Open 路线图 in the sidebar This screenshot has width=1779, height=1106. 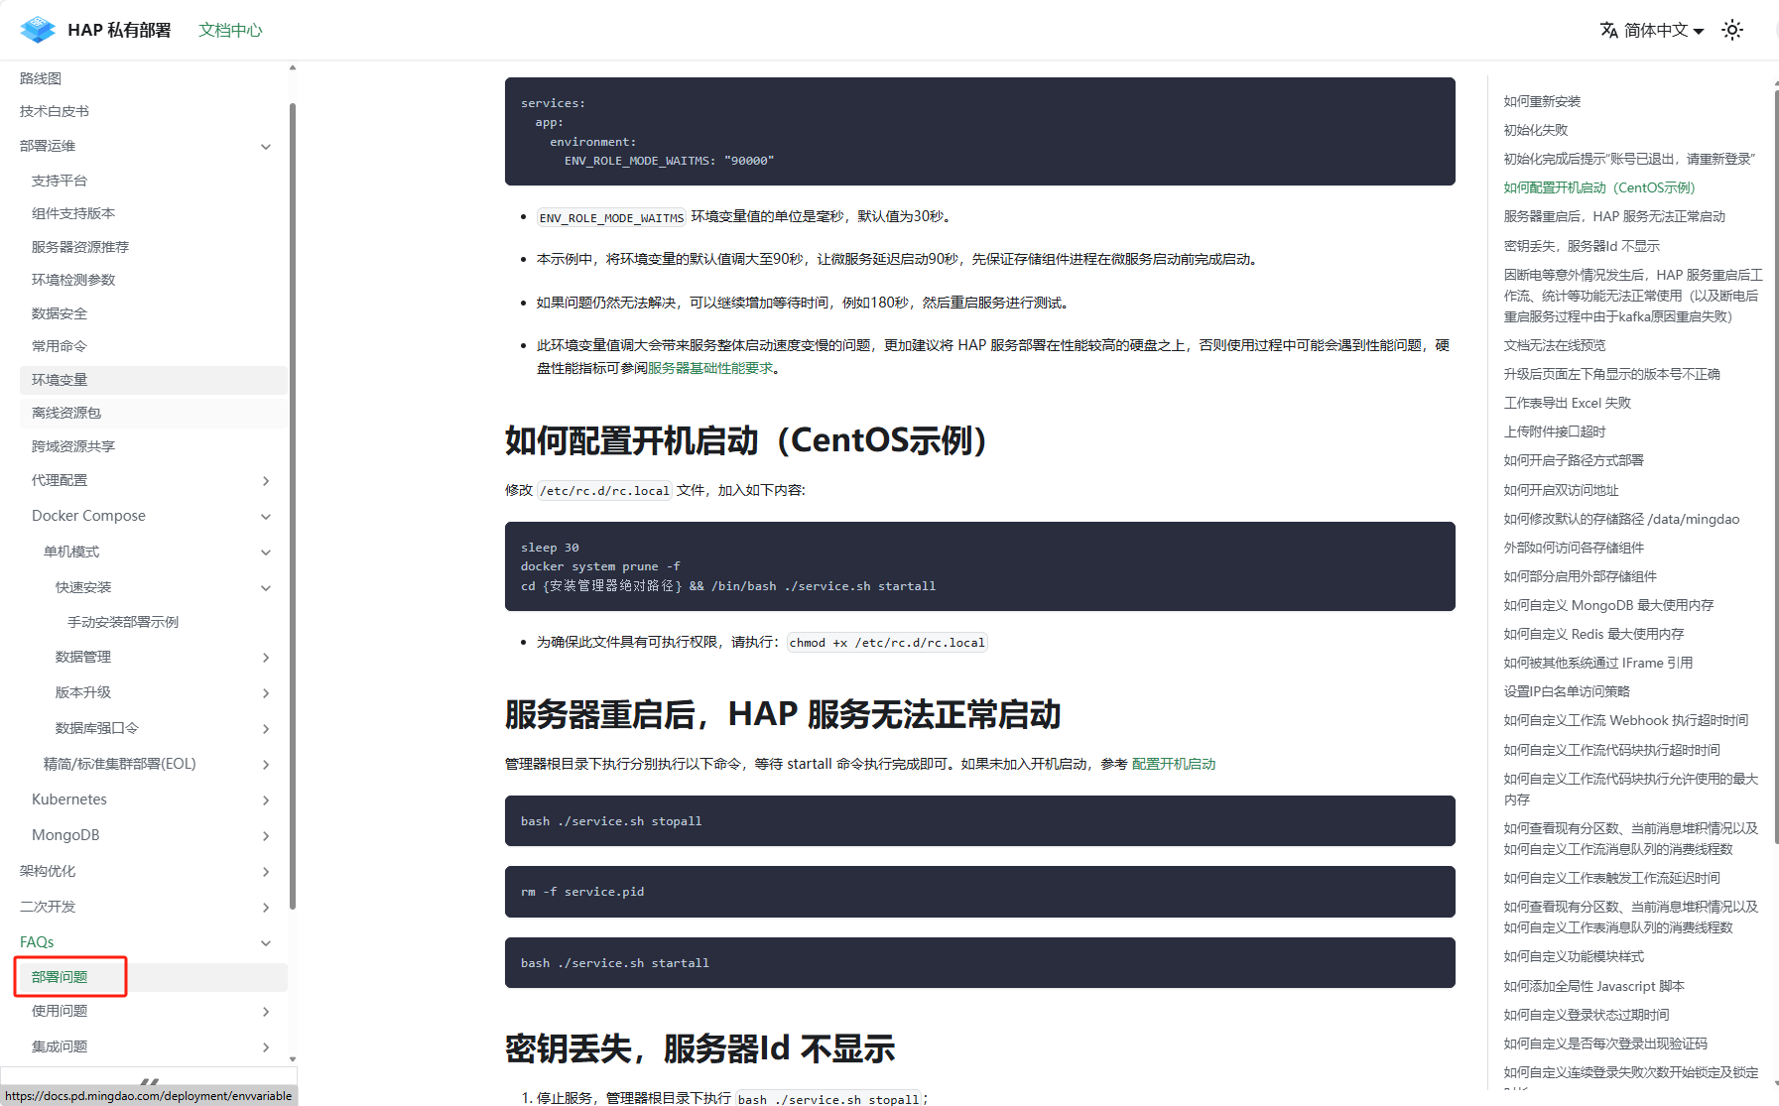[41, 78]
